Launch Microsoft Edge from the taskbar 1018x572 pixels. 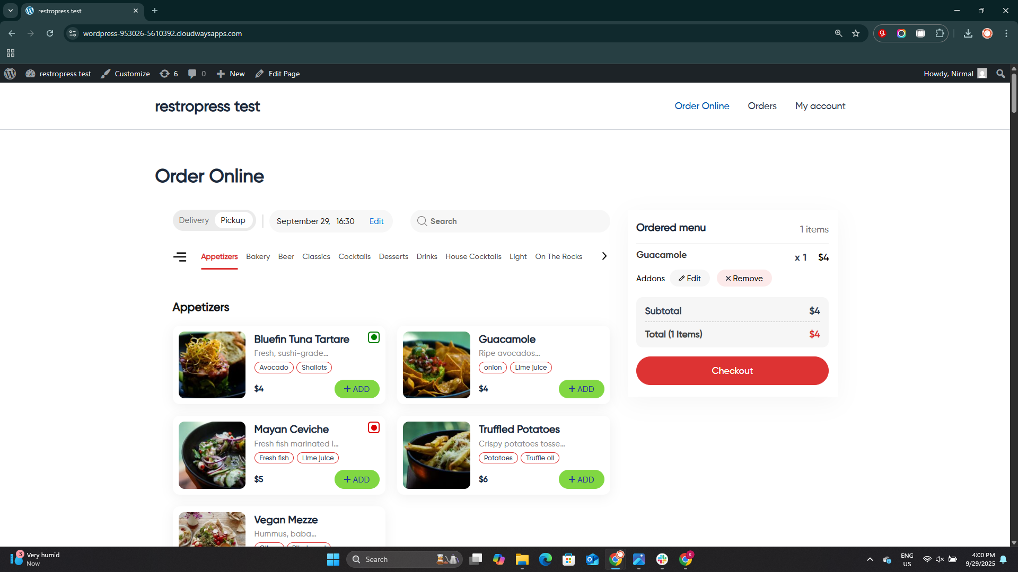click(x=546, y=559)
